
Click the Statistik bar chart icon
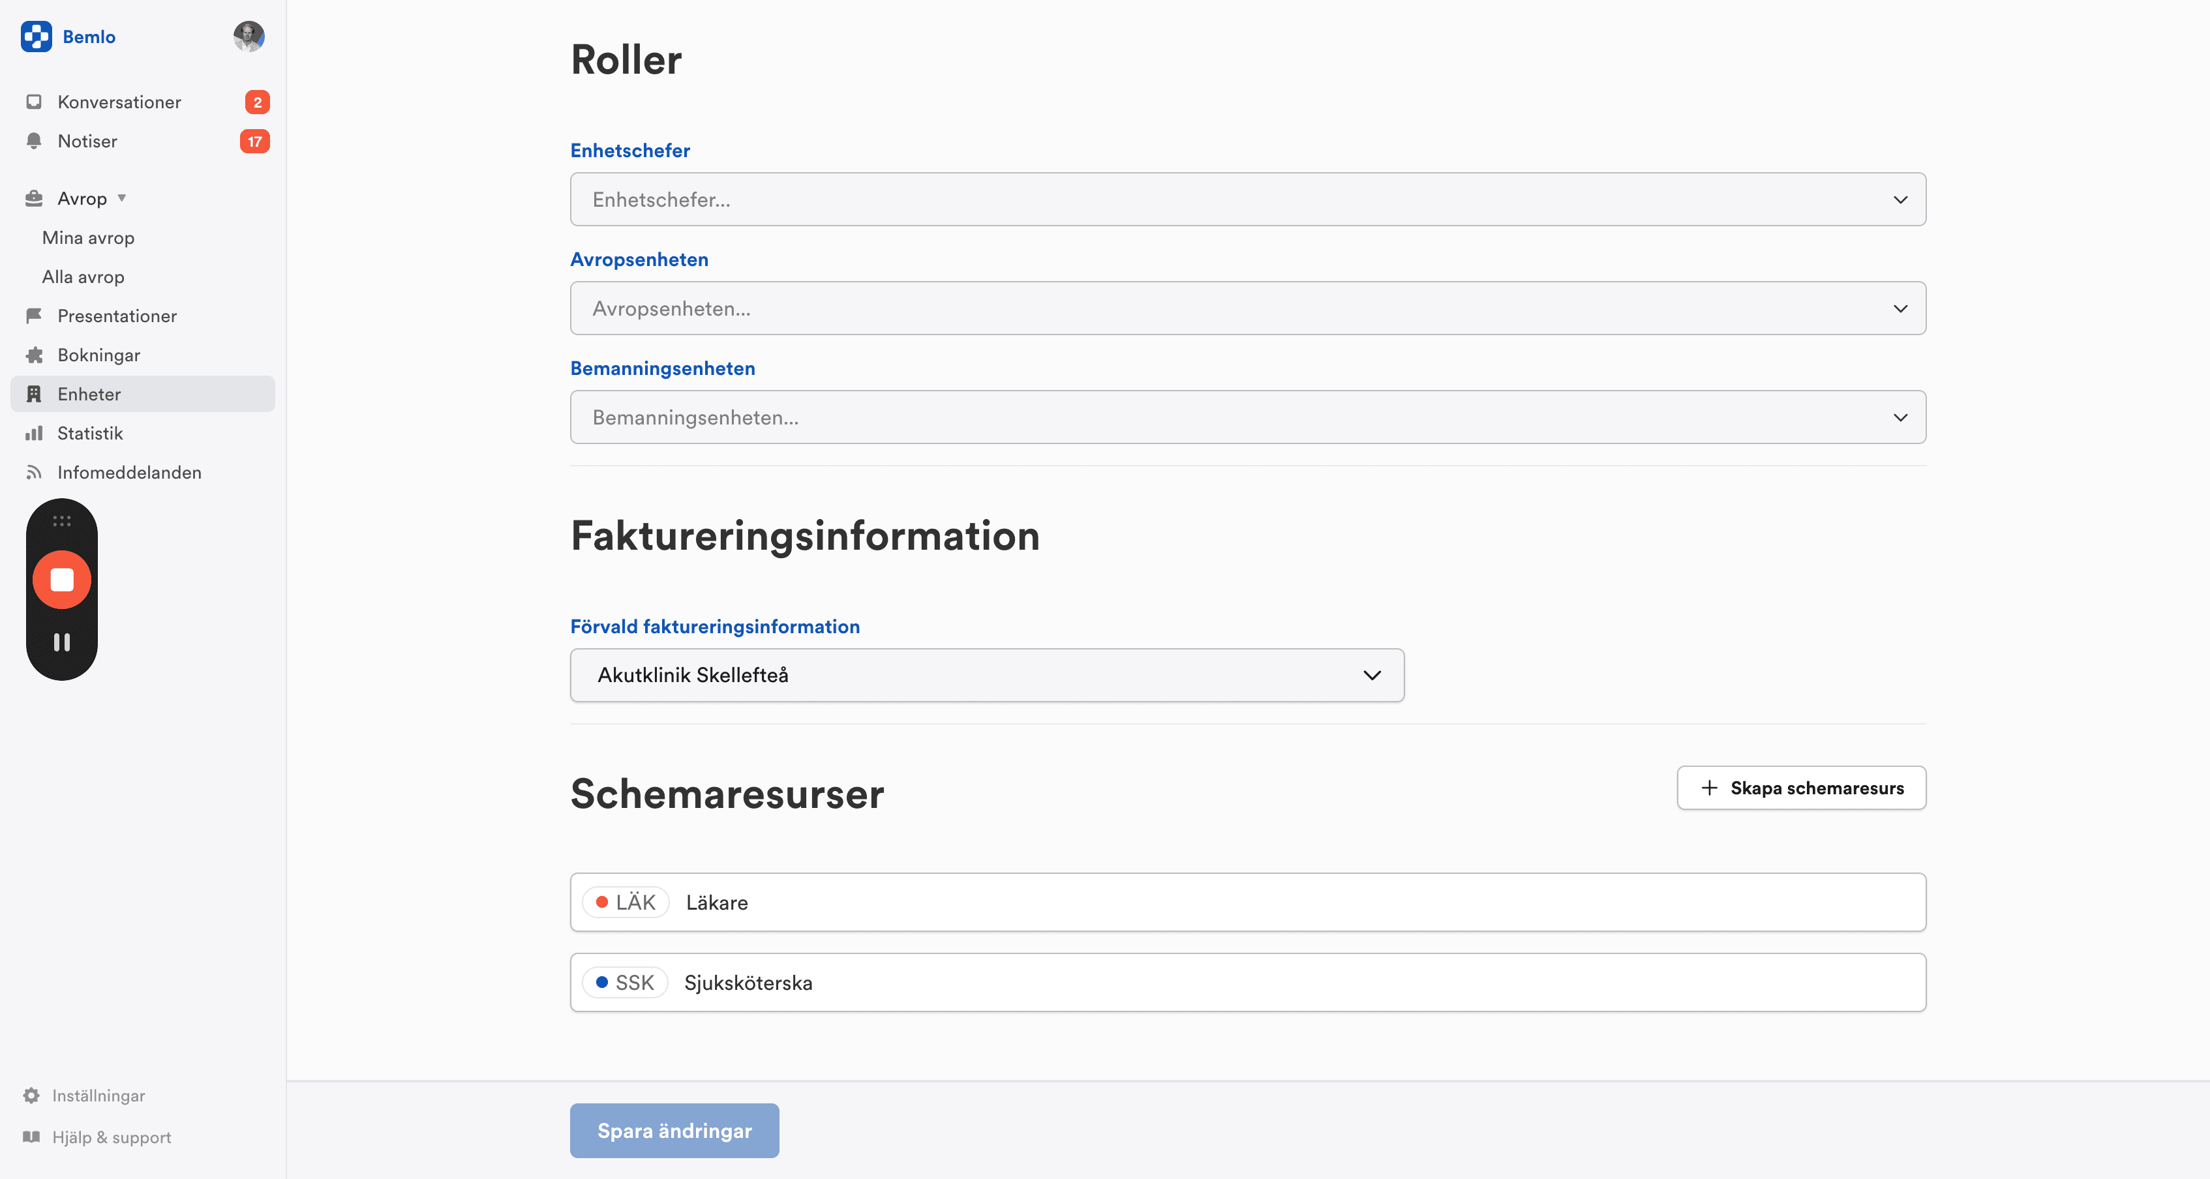click(33, 433)
